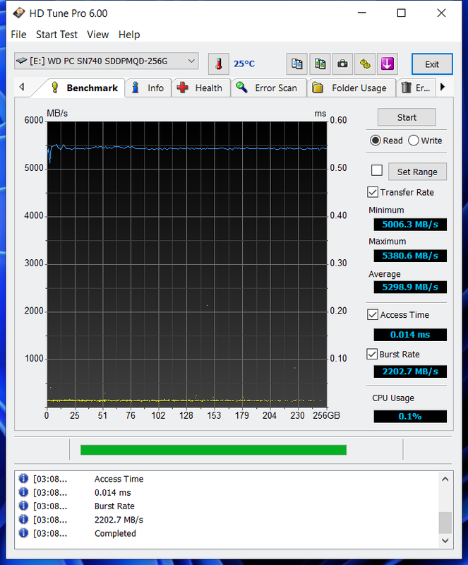
Task: Click info icon beside Completed log entry
Action: click(x=23, y=533)
